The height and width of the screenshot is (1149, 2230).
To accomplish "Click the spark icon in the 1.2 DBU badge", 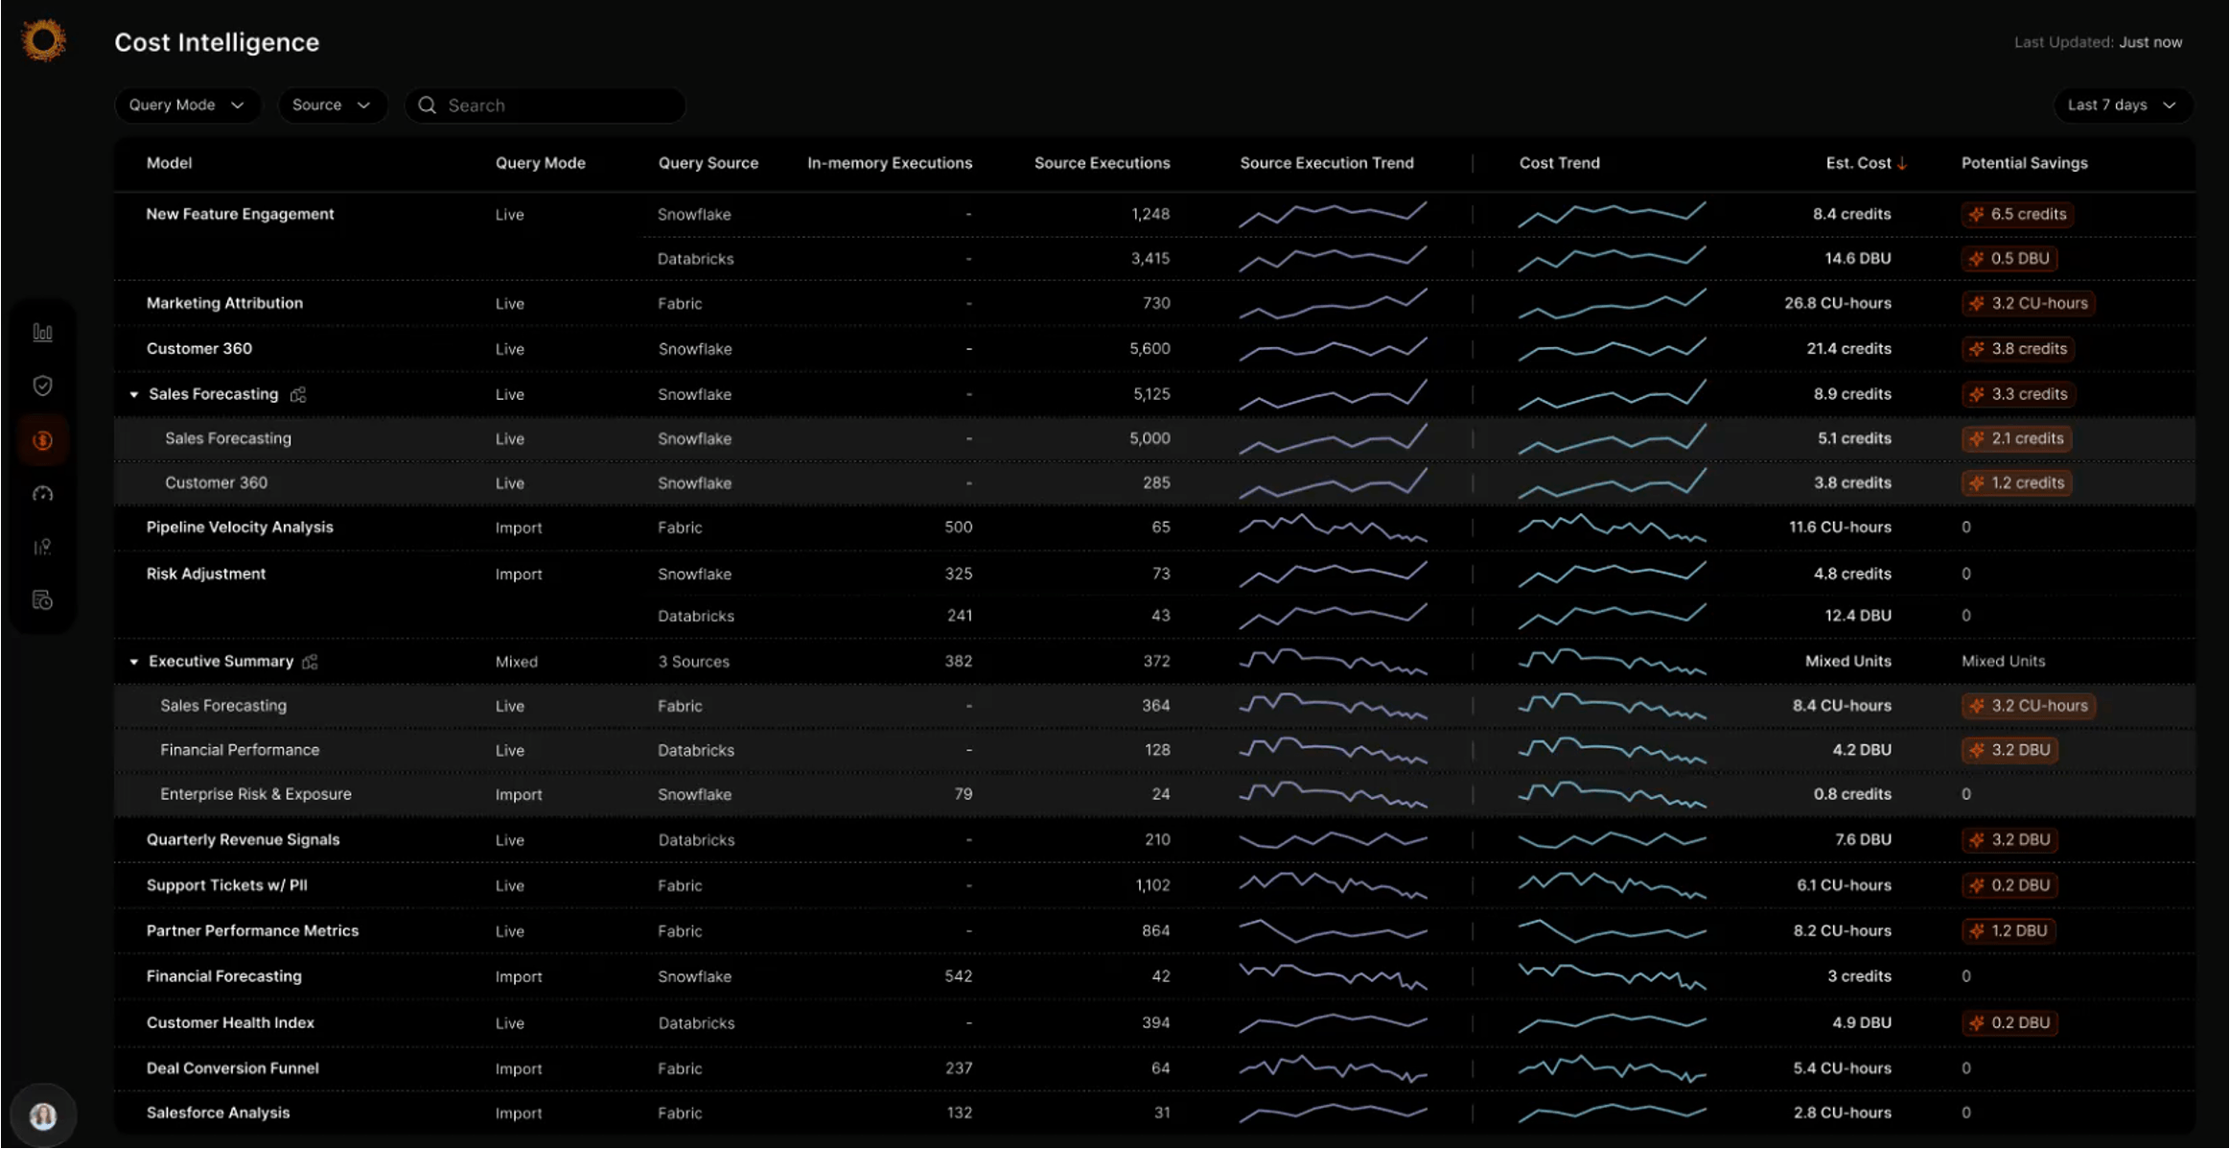I will 1976,930.
